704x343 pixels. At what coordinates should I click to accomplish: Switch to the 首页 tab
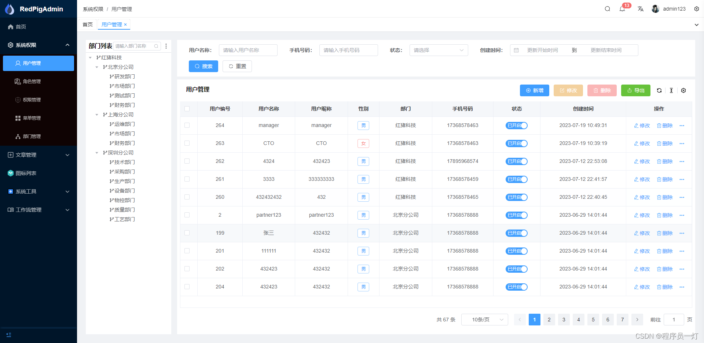pos(88,25)
